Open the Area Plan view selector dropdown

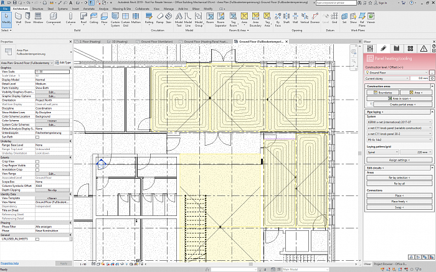[27, 63]
